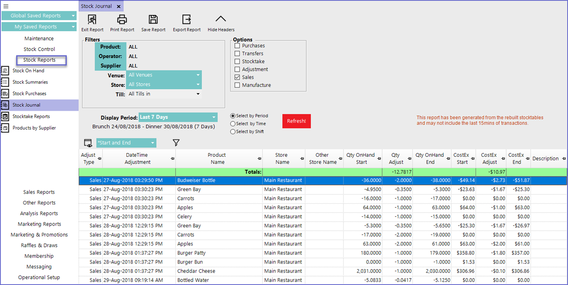Viewport: 568px width, 285px height.
Task: Click the Print Report printer icon
Action: [x=122, y=20]
